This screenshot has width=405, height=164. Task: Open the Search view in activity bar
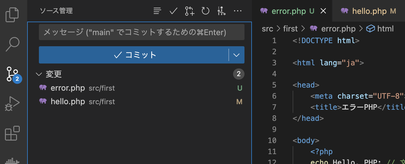click(12, 44)
